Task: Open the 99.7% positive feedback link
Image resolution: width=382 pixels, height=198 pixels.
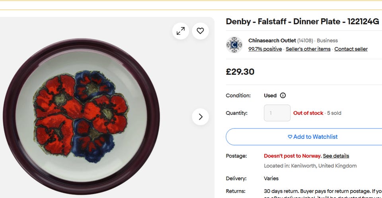Action: tap(265, 49)
